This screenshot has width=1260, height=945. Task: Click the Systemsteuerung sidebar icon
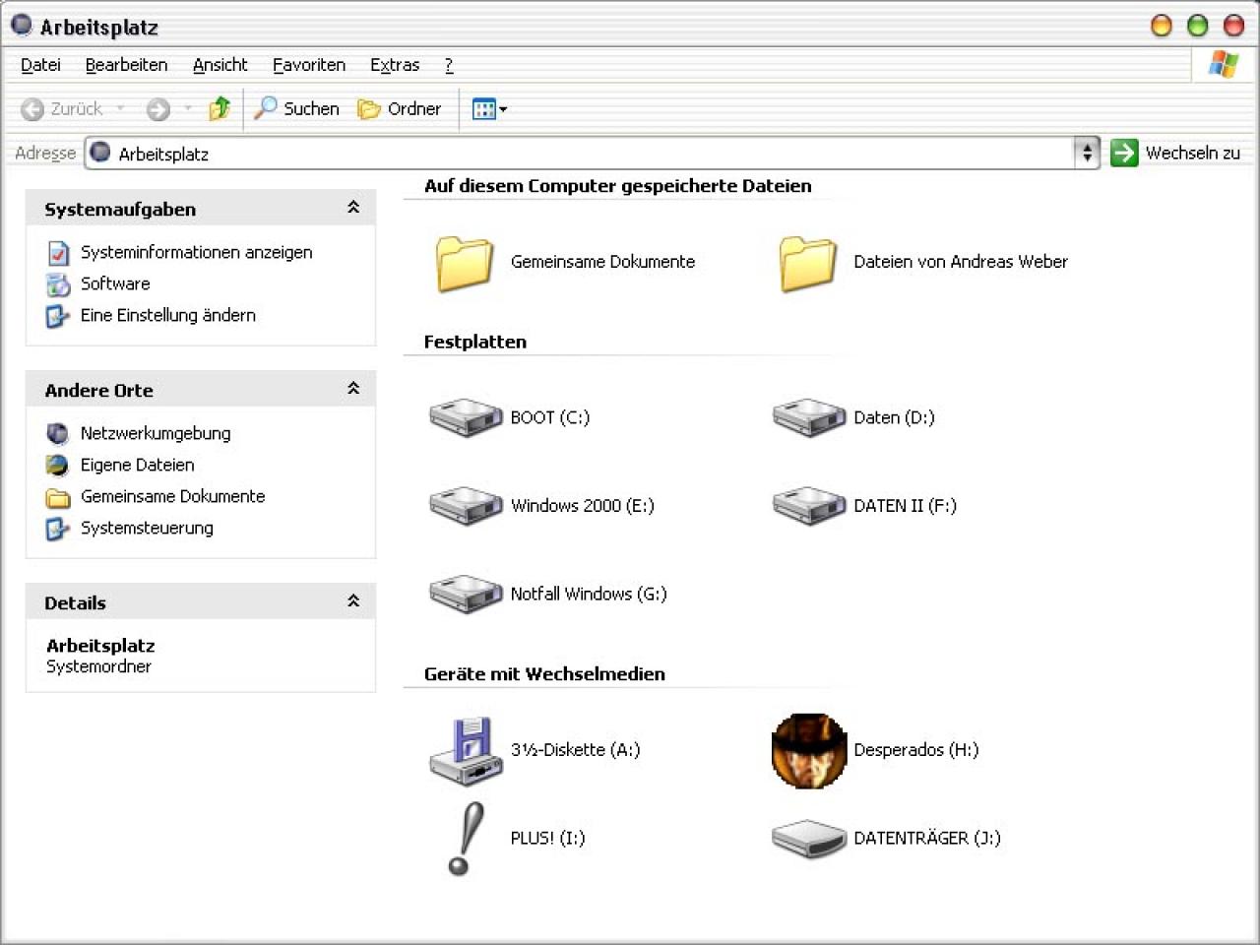(x=57, y=529)
